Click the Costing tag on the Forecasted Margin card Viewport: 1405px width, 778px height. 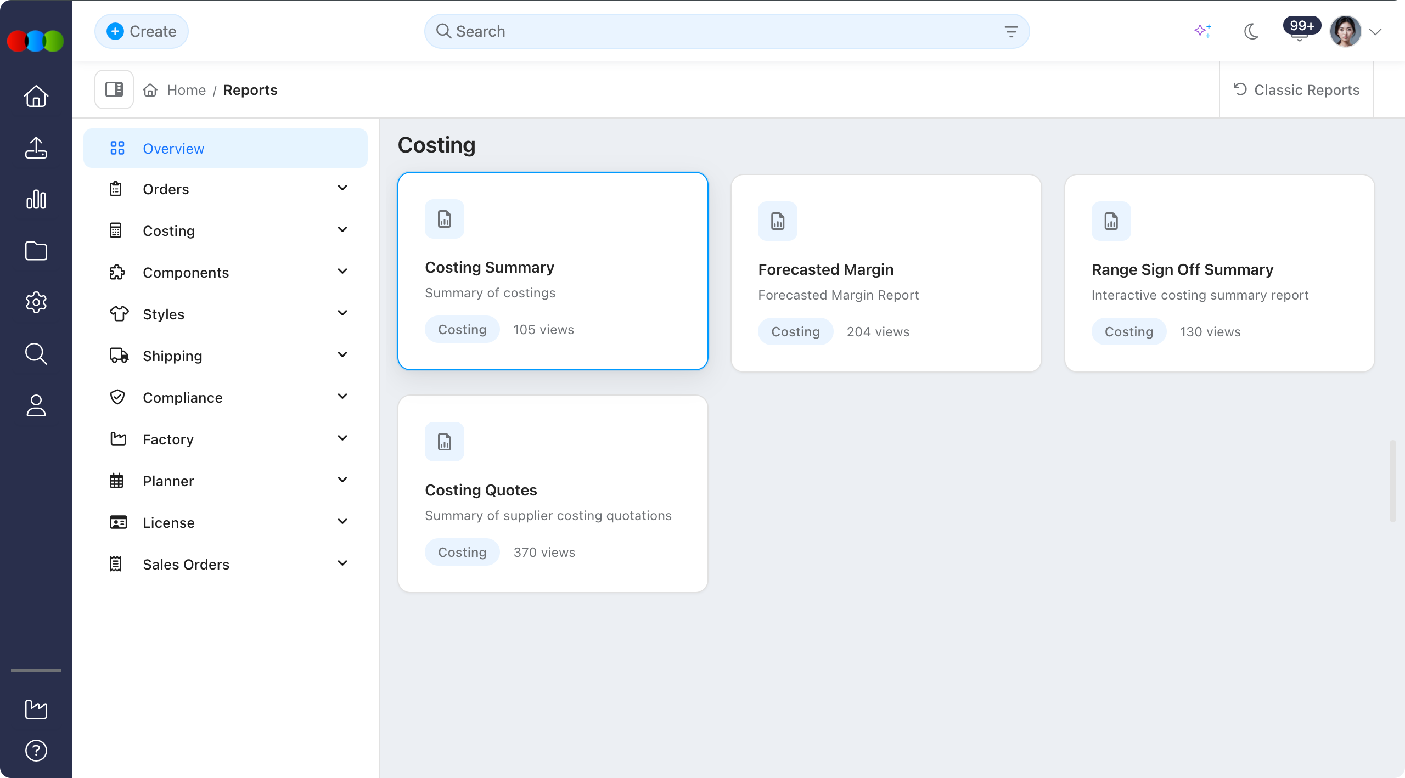coord(795,331)
